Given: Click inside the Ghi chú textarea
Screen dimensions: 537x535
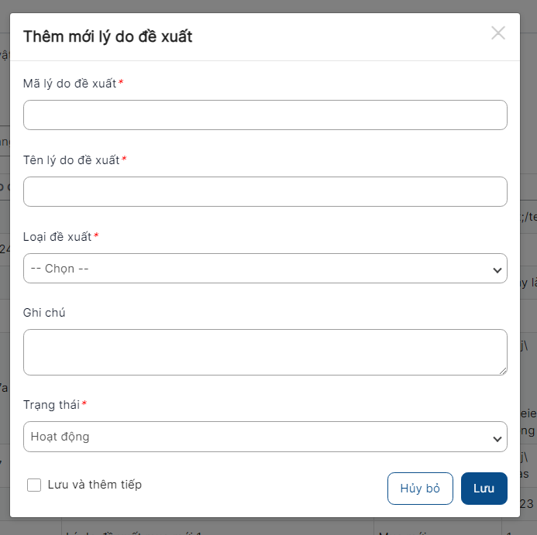Looking at the screenshot, I should pyautogui.click(x=265, y=352).
